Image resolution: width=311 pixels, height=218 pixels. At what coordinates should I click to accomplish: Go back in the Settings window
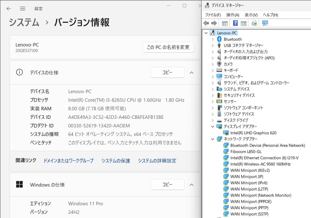[9, 9]
